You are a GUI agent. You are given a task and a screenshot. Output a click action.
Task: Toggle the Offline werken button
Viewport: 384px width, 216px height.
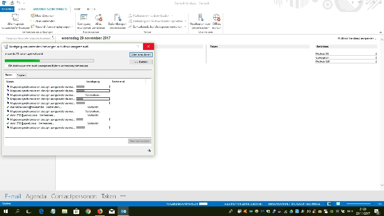216,22
